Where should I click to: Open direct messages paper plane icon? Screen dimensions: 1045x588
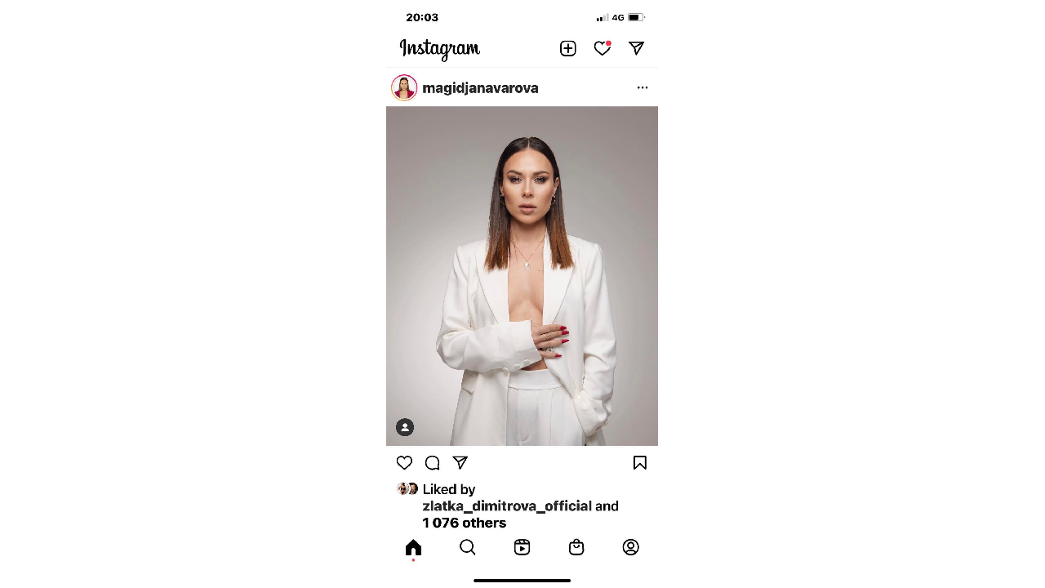(x=637, y=49)
